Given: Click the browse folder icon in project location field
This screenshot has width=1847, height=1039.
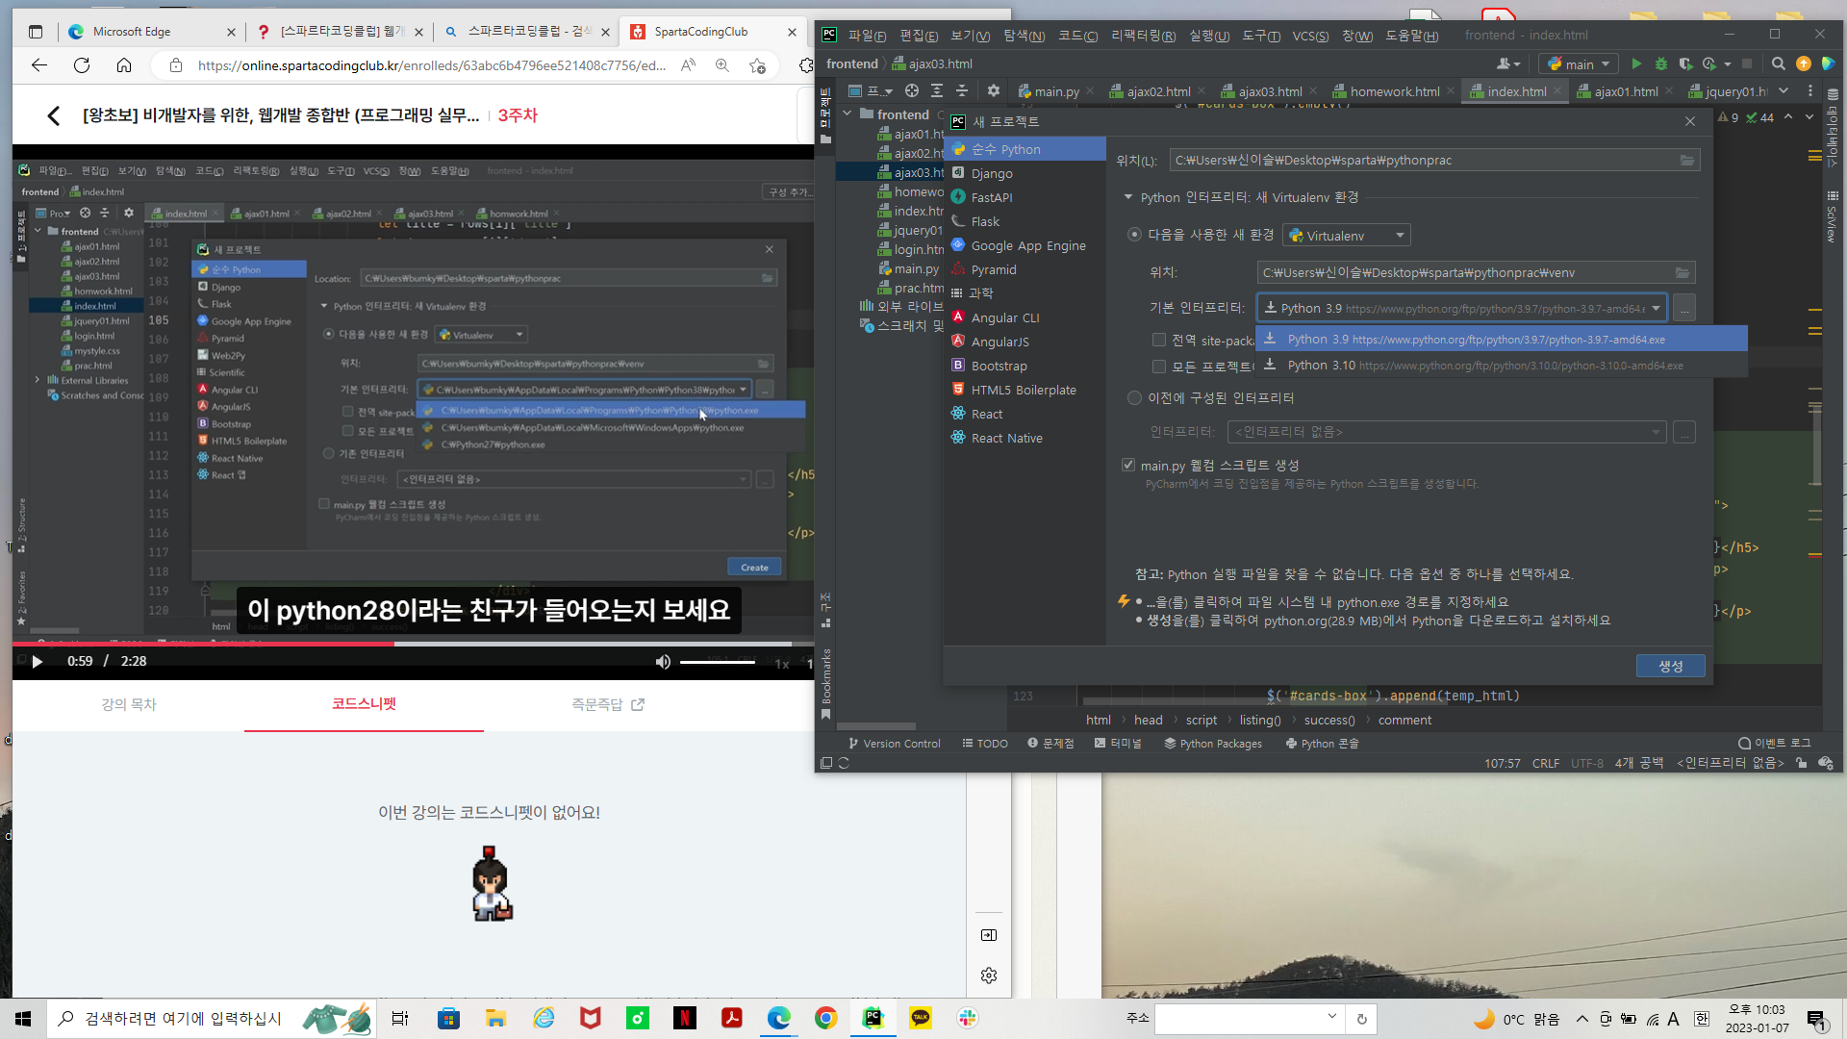Looking at the screenshot, I should (x=1687, y=161).
